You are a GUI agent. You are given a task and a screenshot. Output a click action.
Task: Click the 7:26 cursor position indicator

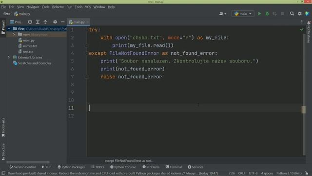click(x=232, y=173)
